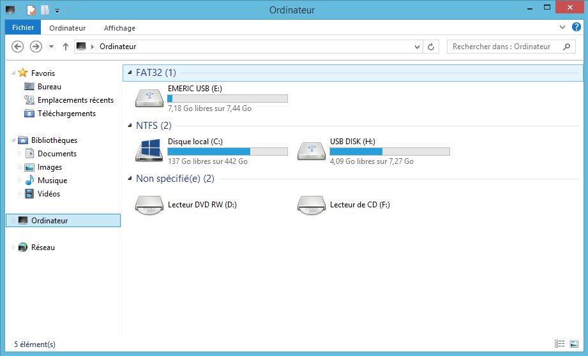This screenshot has width=588, height=356.
Task: Go up one folder level
Action: [x=66, y=47]
